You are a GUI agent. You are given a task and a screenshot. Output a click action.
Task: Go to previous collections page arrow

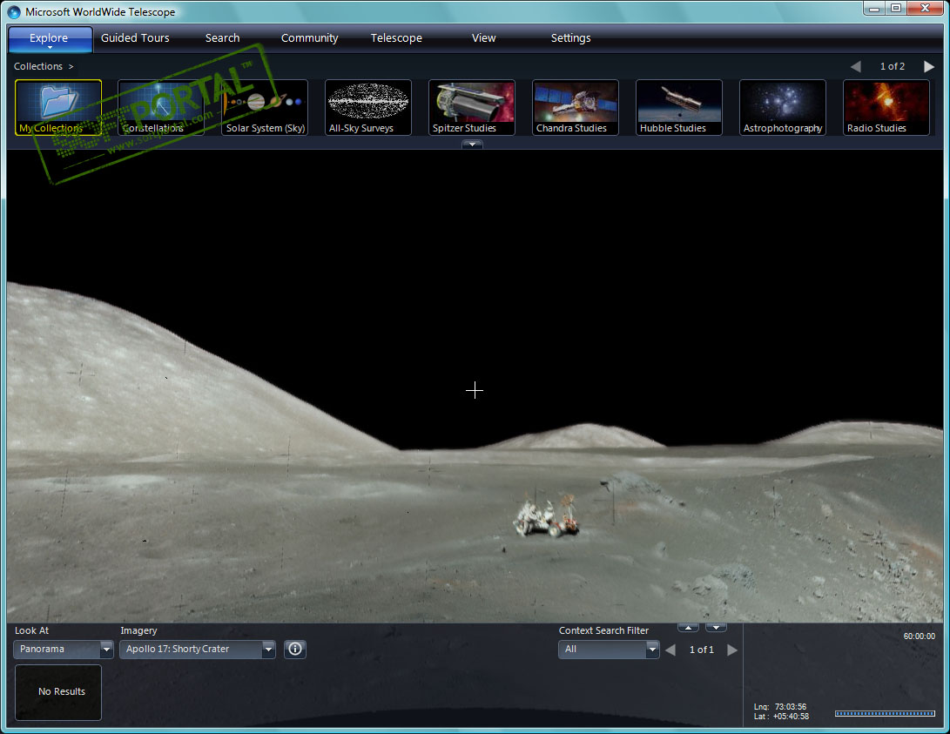855,66
